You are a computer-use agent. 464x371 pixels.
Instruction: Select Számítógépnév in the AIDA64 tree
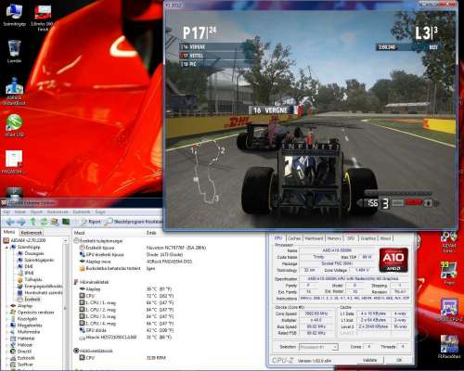click(35, 260)
